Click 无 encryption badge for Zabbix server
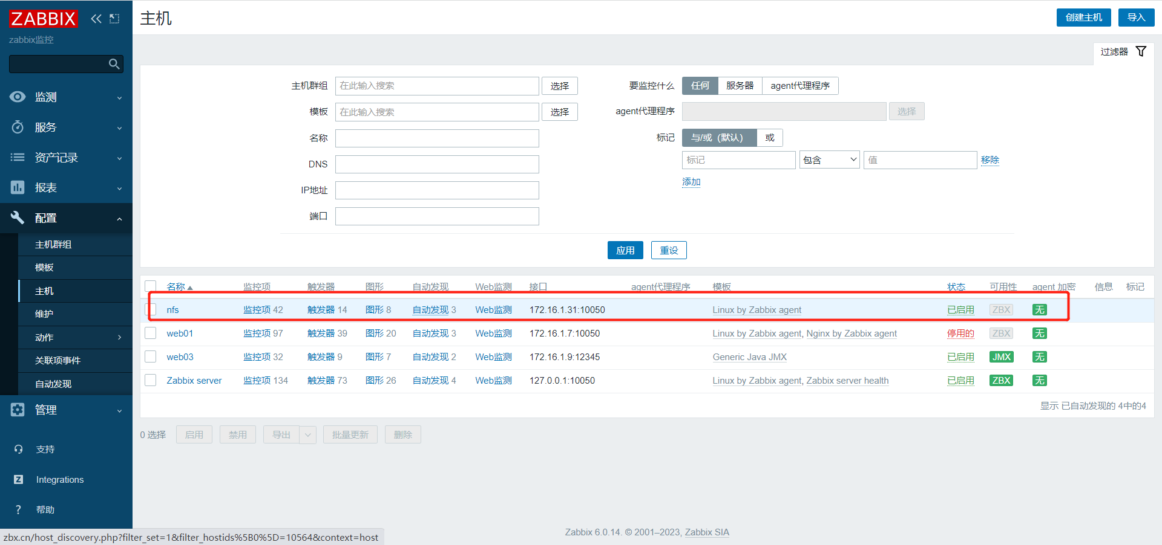 click(1039, 381)
